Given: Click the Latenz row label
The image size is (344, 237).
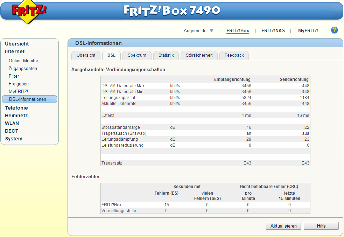Looking at the screenshot, I should pos(108,116).
